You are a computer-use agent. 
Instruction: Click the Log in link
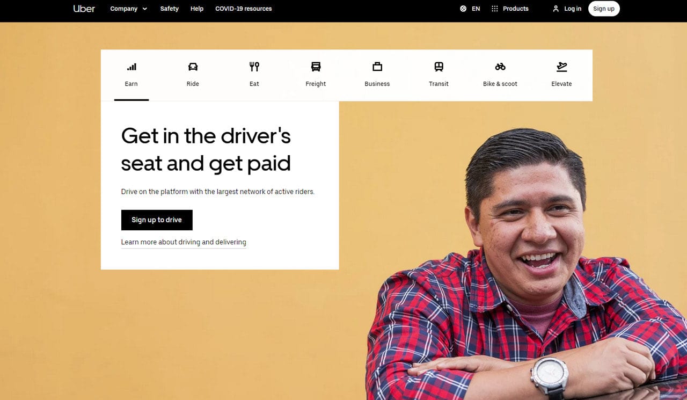(573, 9)
